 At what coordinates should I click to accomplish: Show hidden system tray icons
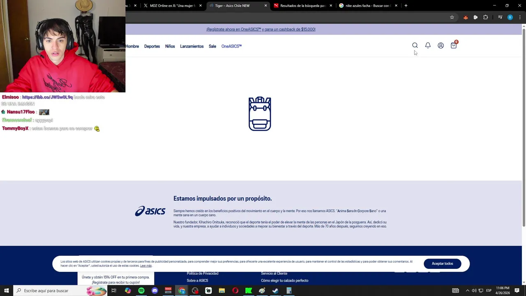(x=467, y=291)
